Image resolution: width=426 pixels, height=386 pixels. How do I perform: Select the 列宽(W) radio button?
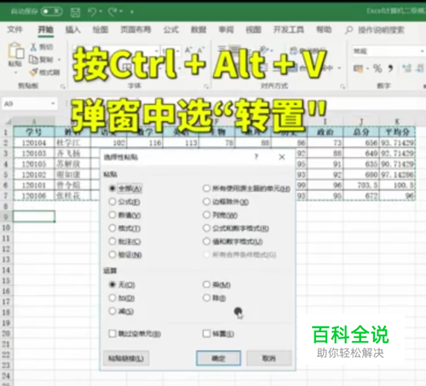click(x=206, y=215)
